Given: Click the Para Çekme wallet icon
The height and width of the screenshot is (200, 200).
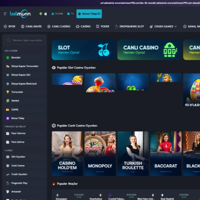Looking at the screenshot, I should point(8,142).
